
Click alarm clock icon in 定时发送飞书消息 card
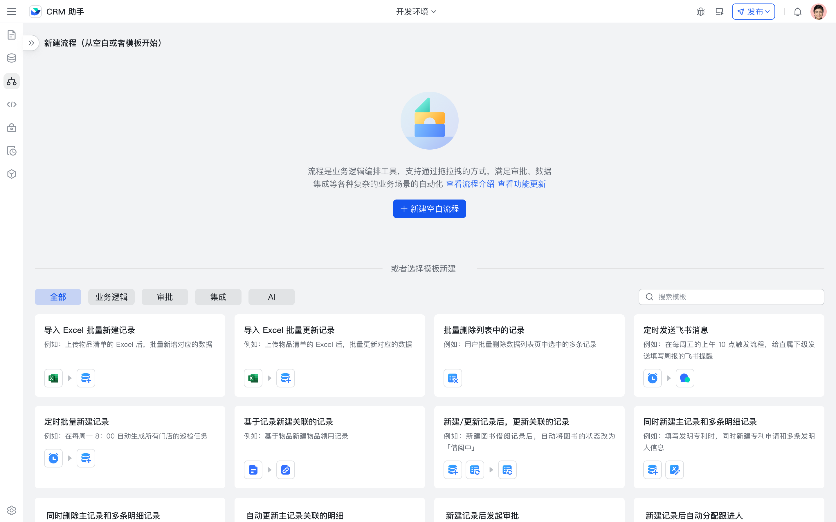point(652,378)
